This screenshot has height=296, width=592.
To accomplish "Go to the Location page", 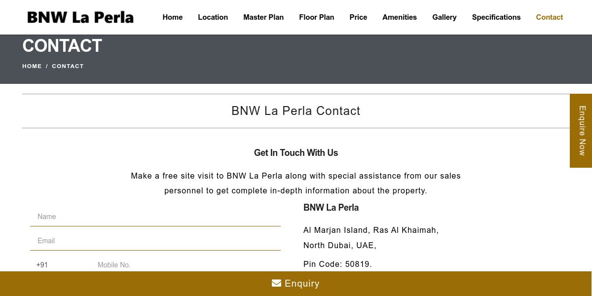I will coord(213,17).
